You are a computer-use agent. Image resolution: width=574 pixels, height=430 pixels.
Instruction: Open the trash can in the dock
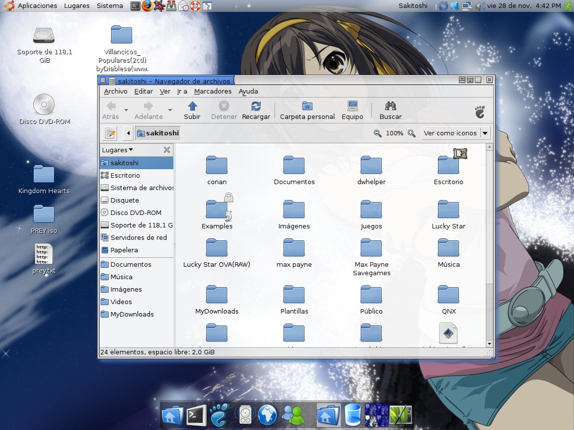pos(352,414)
